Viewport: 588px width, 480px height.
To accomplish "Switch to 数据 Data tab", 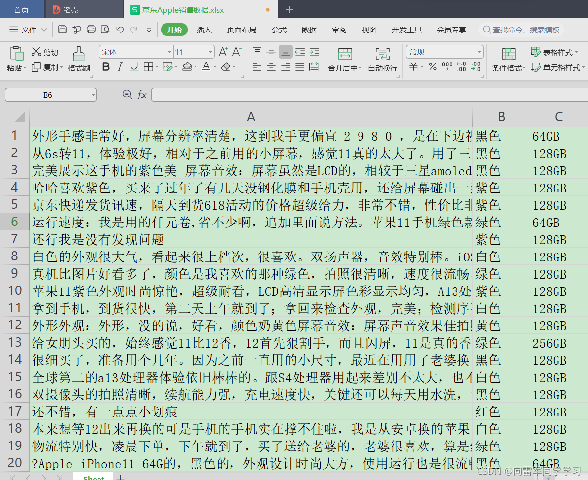I will (309, 30).
